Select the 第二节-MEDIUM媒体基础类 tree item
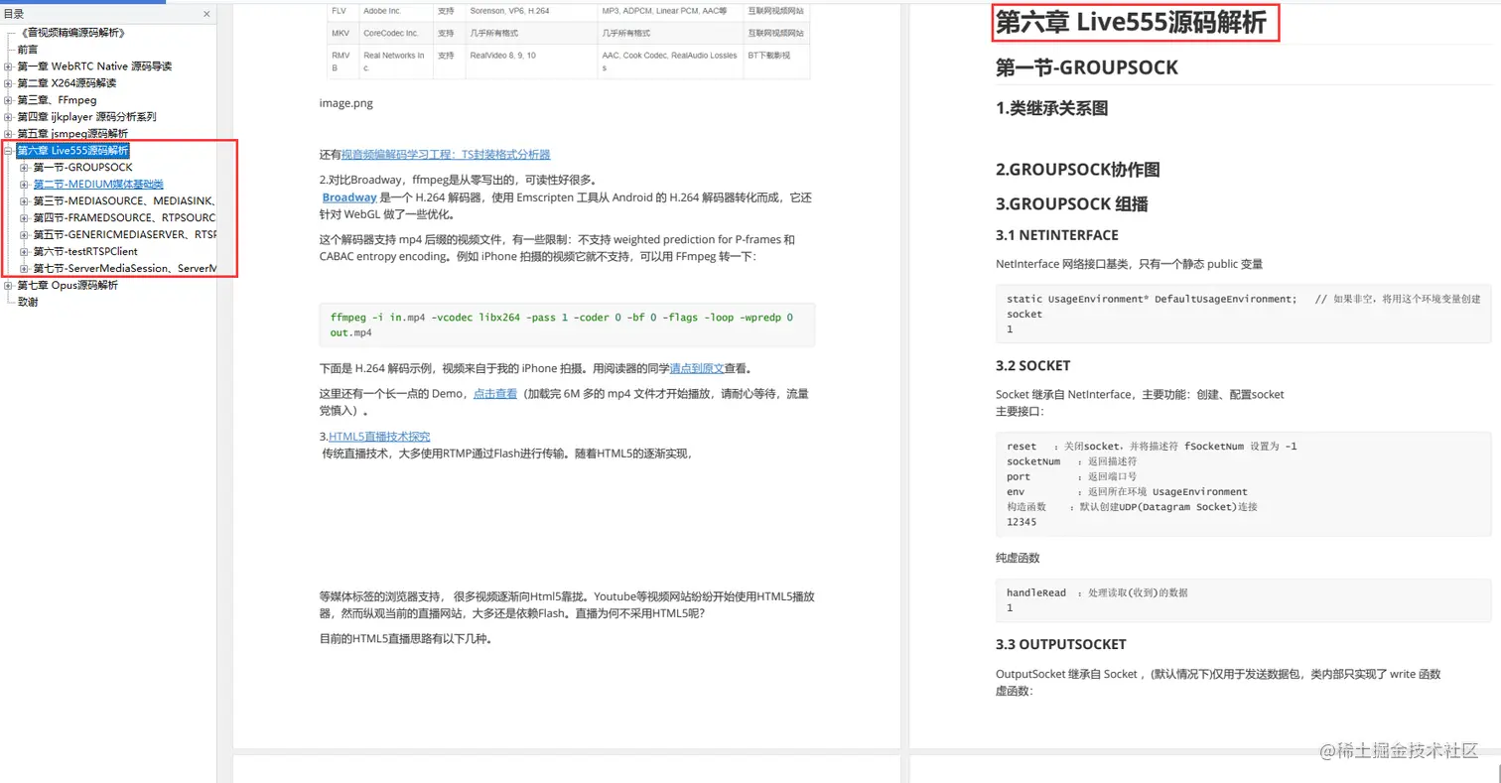The width and height of the screenshot is (1501, 783). (x=97, y=184)
